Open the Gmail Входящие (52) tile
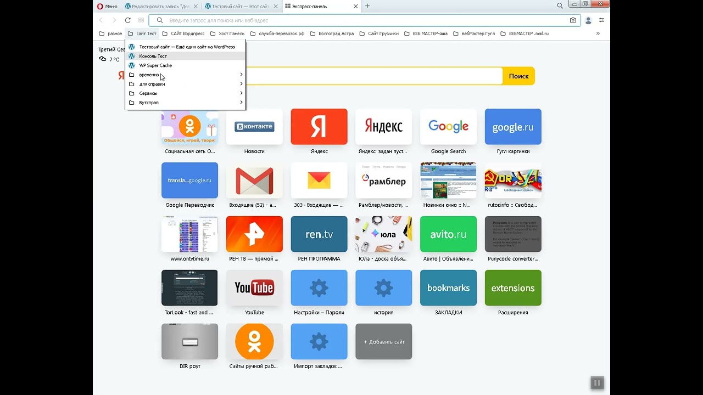703x395 pixels. tap(254, 180)
